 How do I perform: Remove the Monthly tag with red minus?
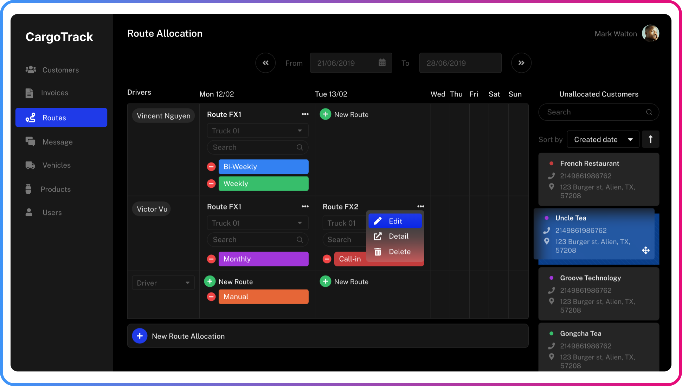point(211,259)
